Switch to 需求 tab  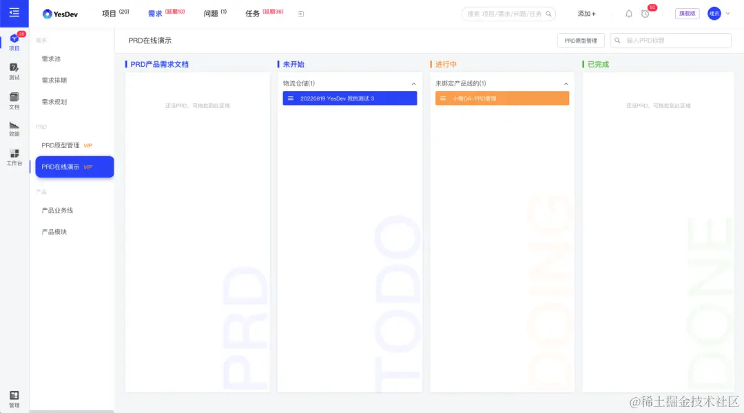[x=166, y=13]
